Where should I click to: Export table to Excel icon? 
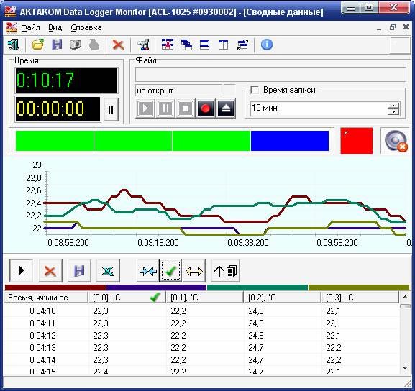108,271
